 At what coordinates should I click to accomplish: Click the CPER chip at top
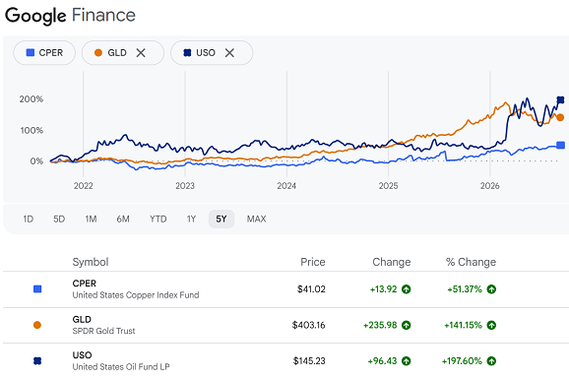[x=44, y=53]
